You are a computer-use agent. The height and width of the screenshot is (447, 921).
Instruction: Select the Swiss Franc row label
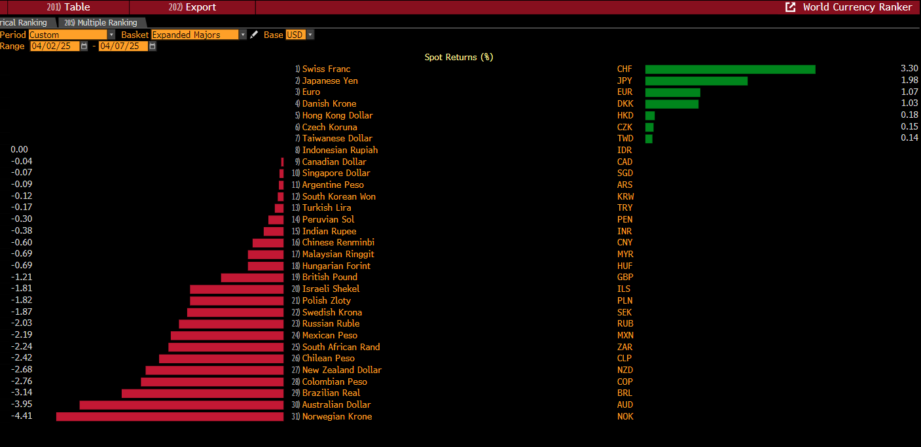click(326, 69)
